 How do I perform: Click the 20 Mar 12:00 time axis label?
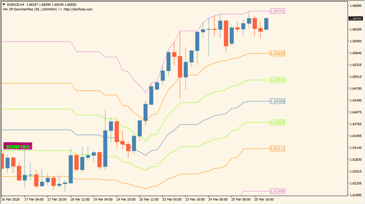tap(149, 199)
